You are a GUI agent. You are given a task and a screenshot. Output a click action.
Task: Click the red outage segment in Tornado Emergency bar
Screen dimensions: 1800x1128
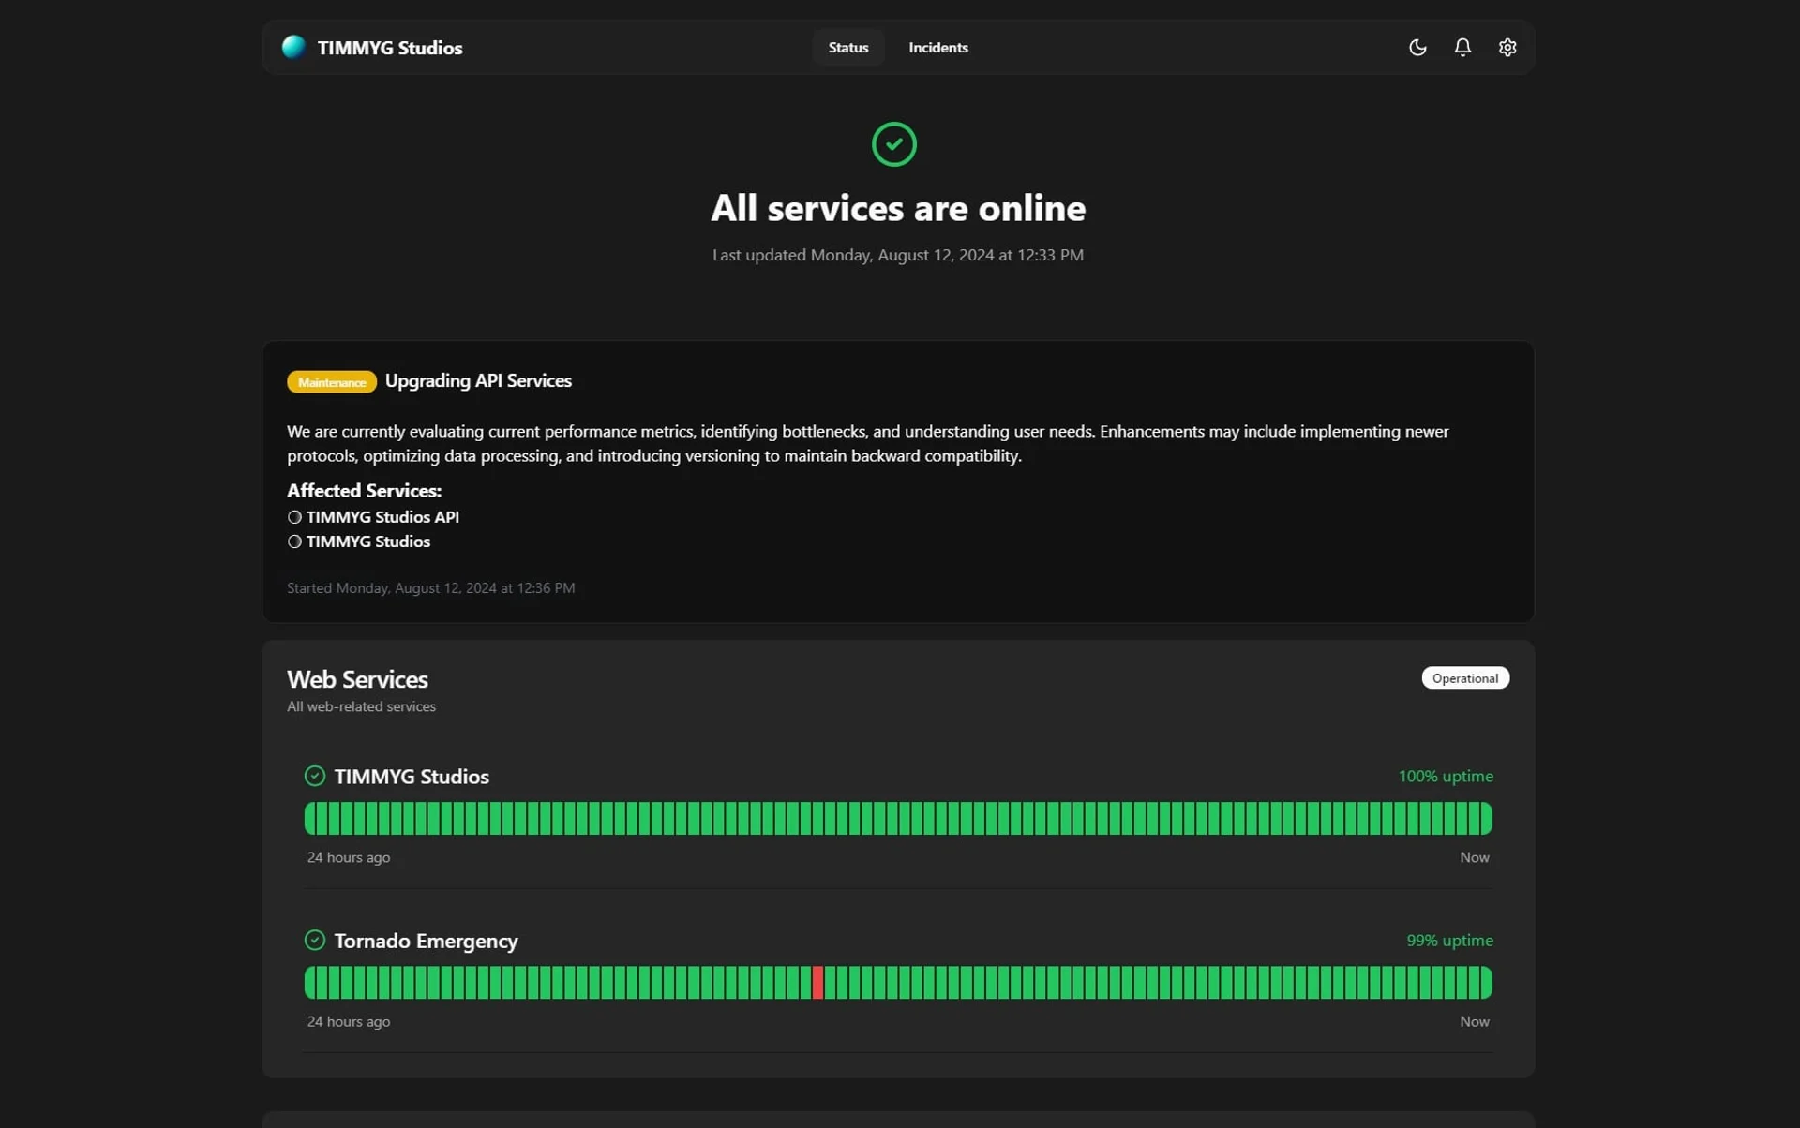(819, 982)
